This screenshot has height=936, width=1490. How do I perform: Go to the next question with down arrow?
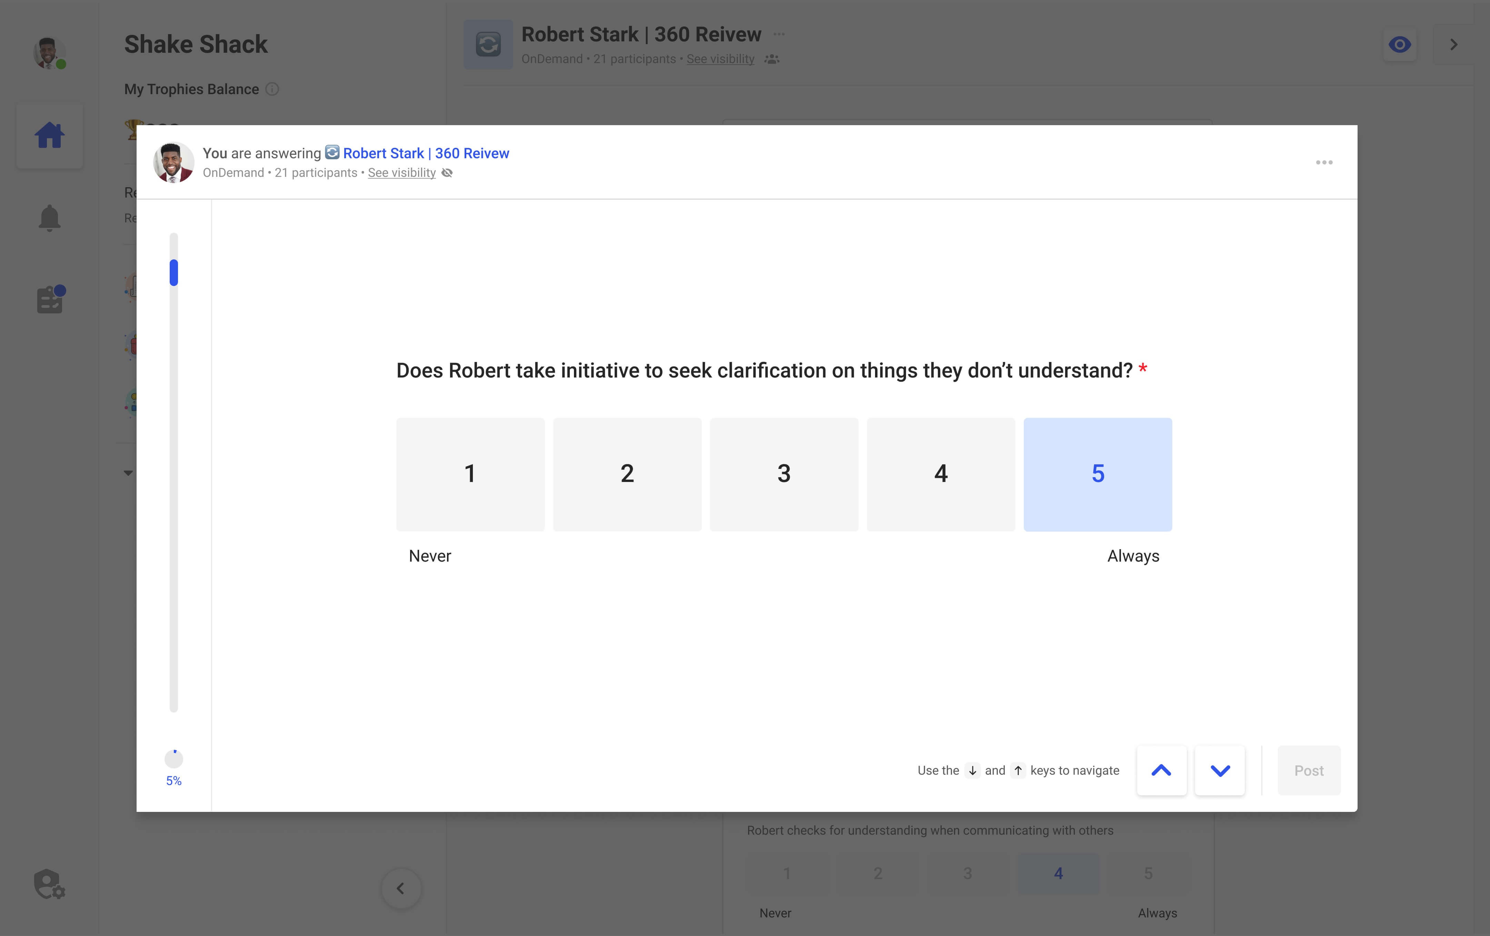pos(1220,770)
